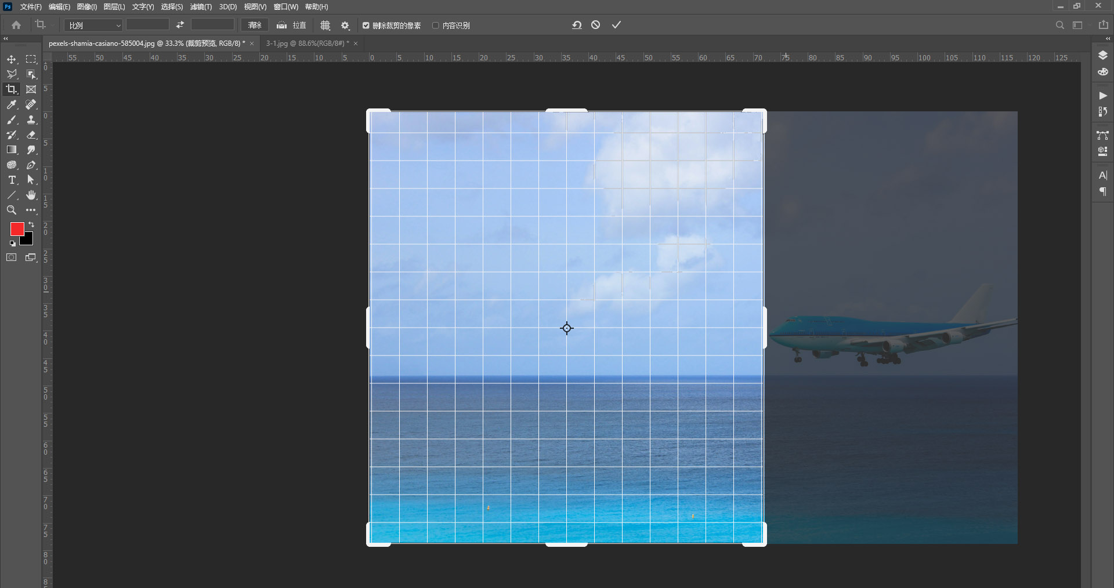Cancel the crop operation

596,25
